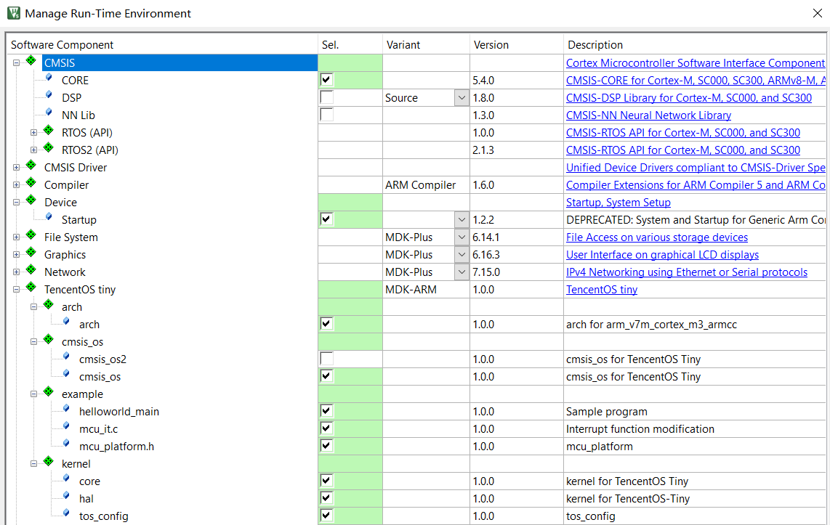Click the green diamond icon beside RTOS (API)
The image size is (830, 525).
(49, 130)
